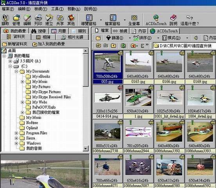This screenshot has height=188, width=216.
Task: Click the greyed forward navigation icon
Action: coord(106,45)
